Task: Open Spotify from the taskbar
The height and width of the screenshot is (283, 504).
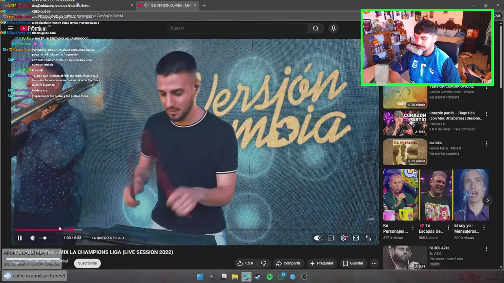Action: coord(269,277)
